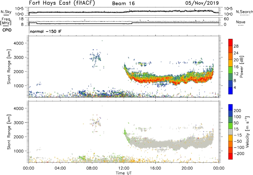This screenshot has height=175, width=253.
Task: Click the '60' Nave axis value
Action: pos(226,19)
